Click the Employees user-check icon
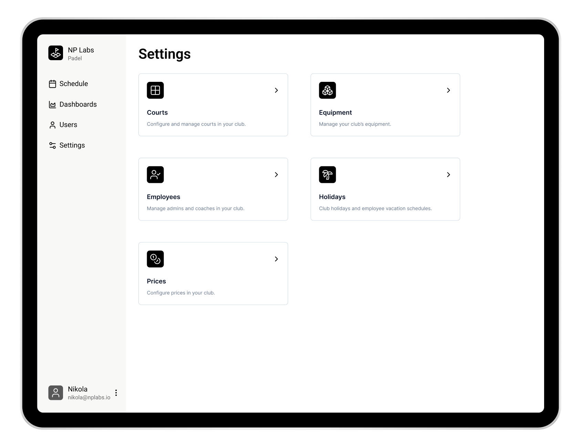Viewport: 582px width, 447px height. pyautogui.click(x=155, y=175)
